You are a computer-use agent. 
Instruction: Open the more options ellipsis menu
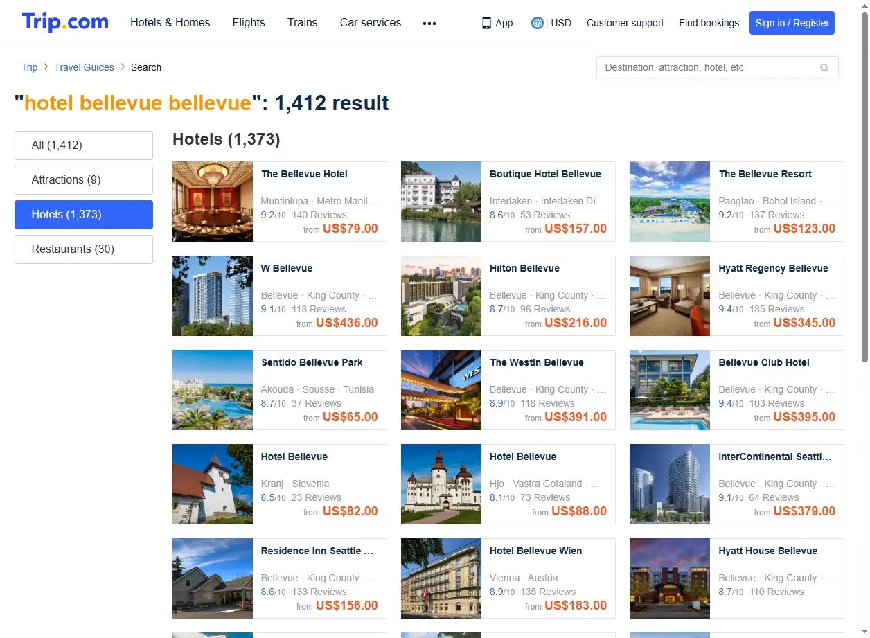(x=429, y=23)
